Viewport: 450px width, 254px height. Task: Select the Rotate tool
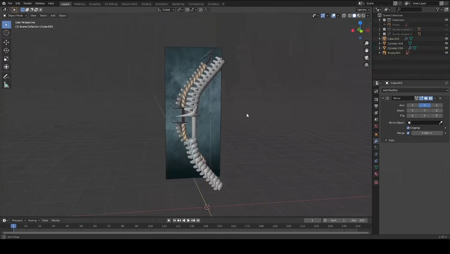(x=6, y=51)
